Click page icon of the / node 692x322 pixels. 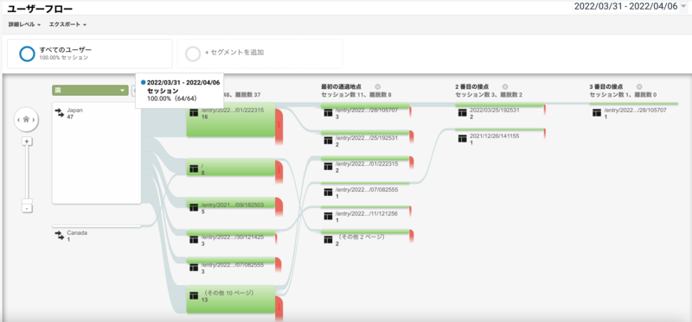pos(193,168)
